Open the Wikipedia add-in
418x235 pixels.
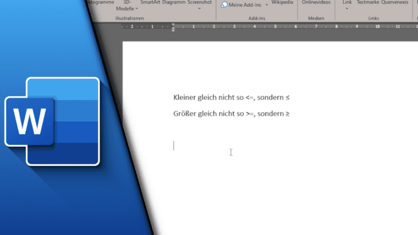point(282,2)
